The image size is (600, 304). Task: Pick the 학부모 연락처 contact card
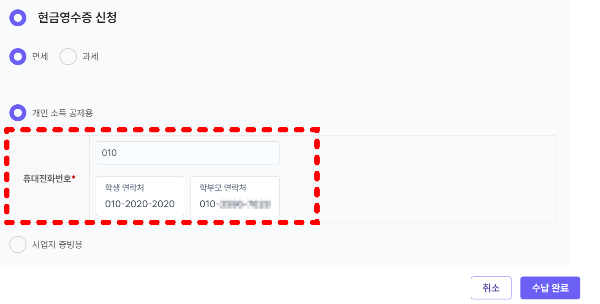coord(235,196)
